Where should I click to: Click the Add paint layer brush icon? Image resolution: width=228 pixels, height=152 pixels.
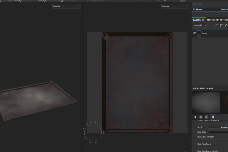coord(226,25)
